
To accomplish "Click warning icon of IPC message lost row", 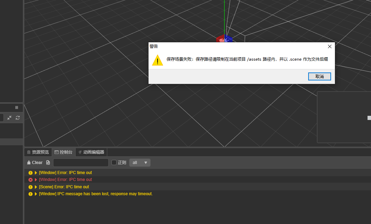I will 31,194.
